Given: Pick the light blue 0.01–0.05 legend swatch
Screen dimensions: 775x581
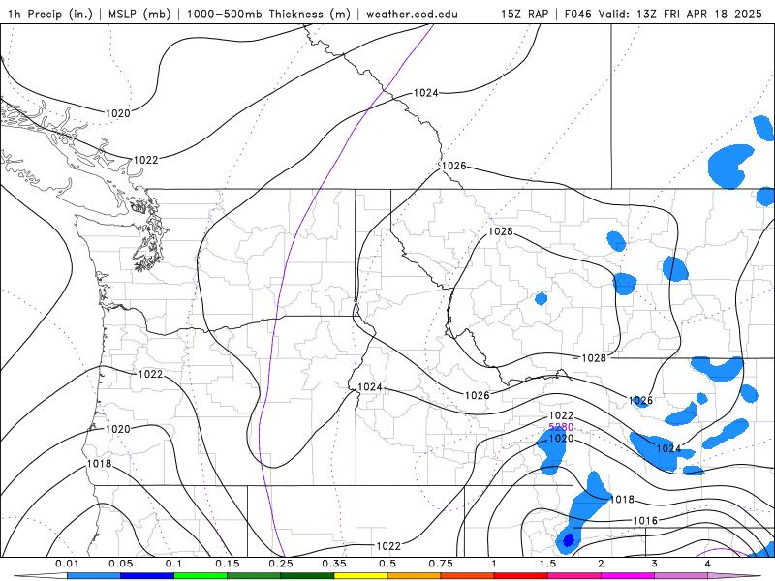Looking at the screenshot, I should click(94, 576).
